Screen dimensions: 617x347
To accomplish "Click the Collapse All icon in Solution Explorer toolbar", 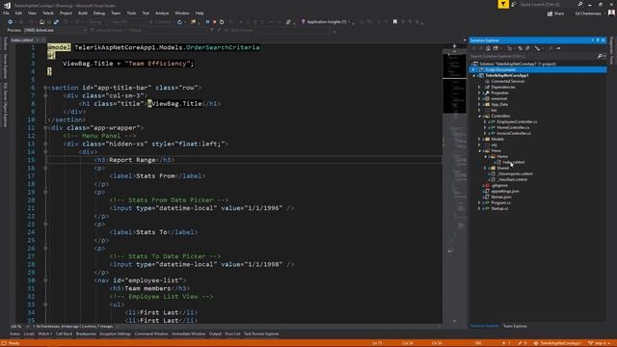I will click(521, 48).
